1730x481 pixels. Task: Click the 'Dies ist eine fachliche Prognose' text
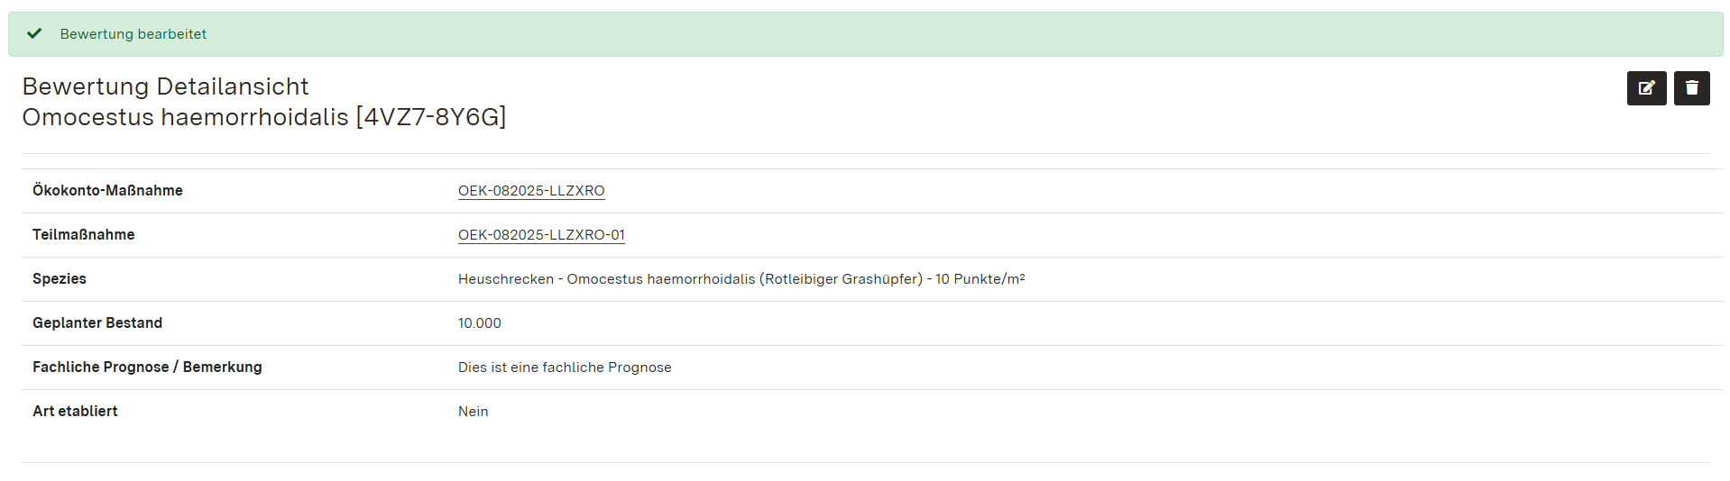click(565, 368)
